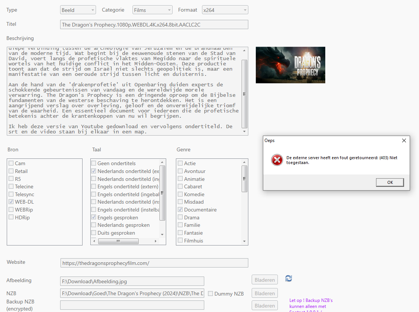Toggle the Cam source checkbox
The height and width of the screenshot is (312, 419).
point(11,163)
